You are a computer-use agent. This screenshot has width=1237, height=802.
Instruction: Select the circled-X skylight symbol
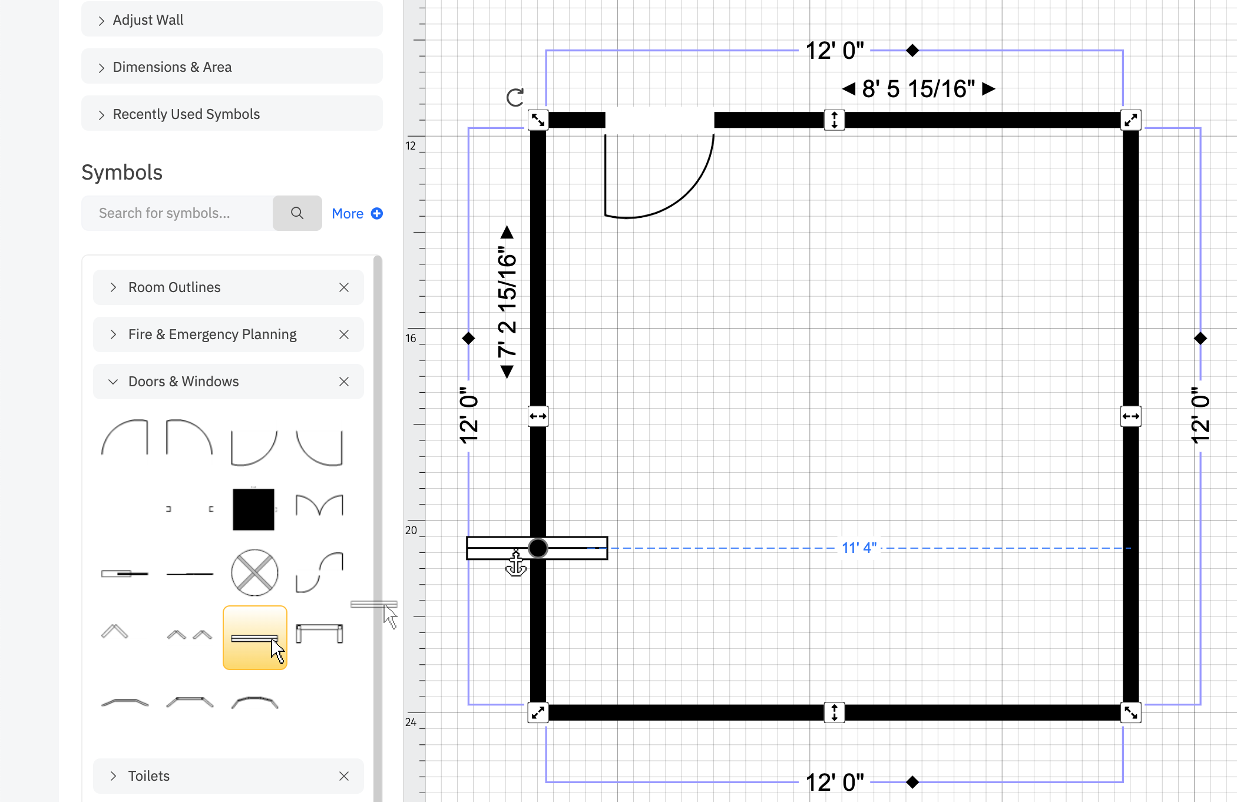(x=254, y=571)
